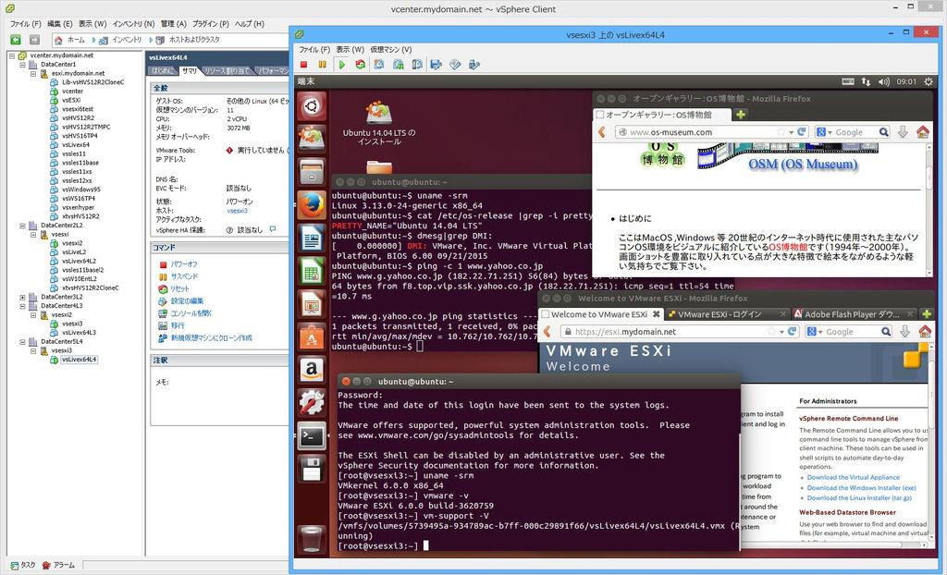Open search engine dropdown in os-museum Firefox

click(x=824, y=132)
